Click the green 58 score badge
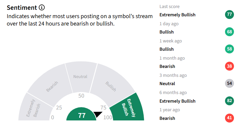This screenshot has height=124, width=242. [229, 49]
